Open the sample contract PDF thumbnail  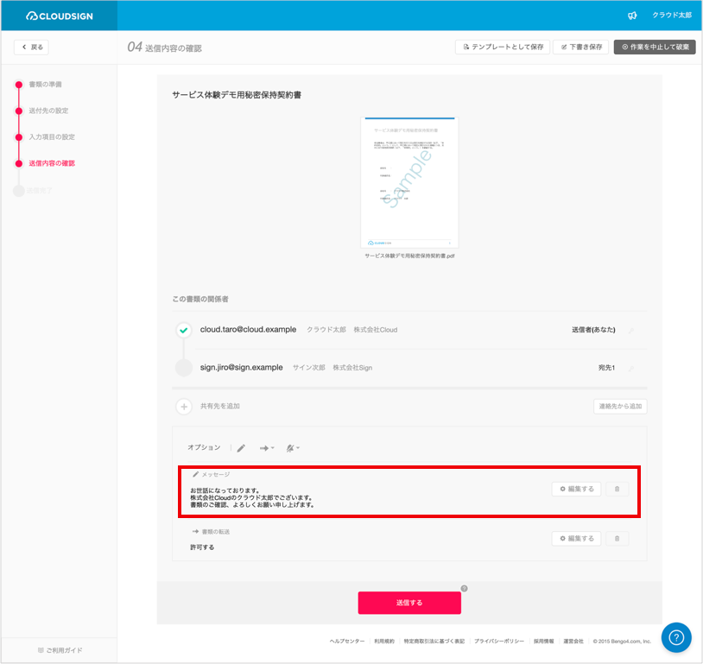tap(409, 182)
